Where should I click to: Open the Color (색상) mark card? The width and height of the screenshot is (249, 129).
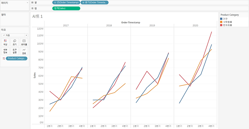pos(5,42)
